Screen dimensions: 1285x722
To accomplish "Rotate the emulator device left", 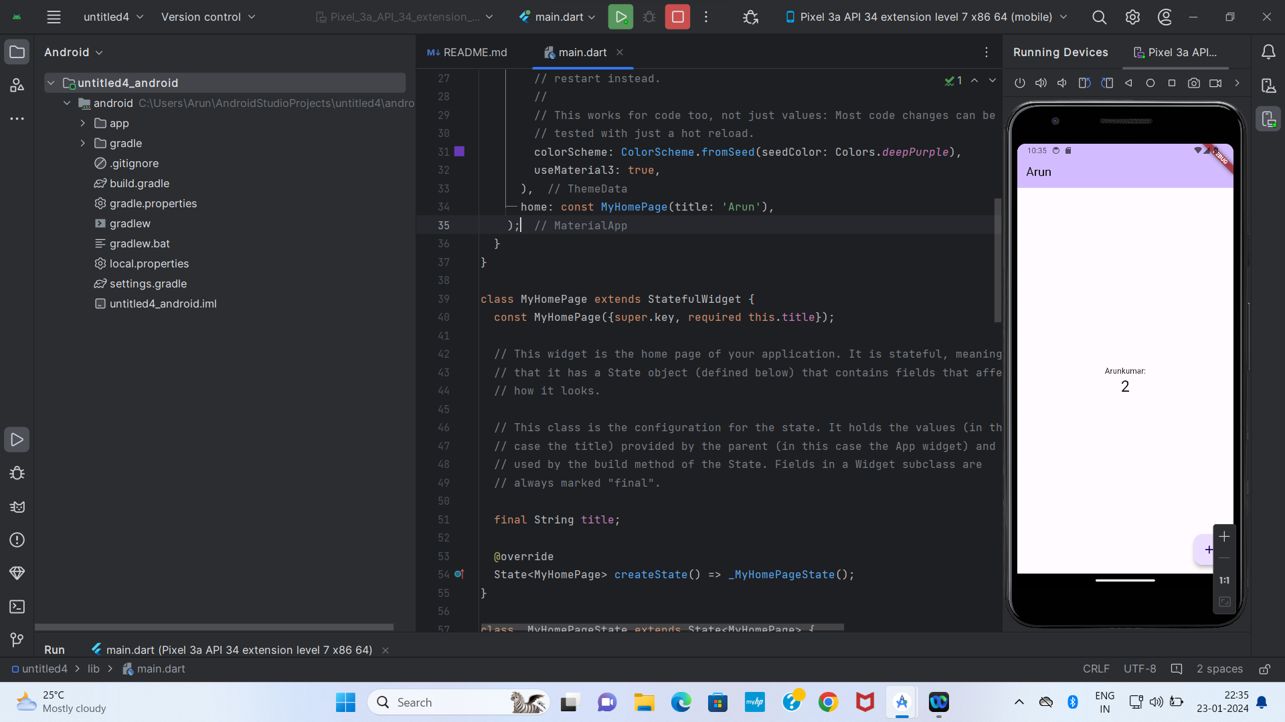I will 1084,83.
